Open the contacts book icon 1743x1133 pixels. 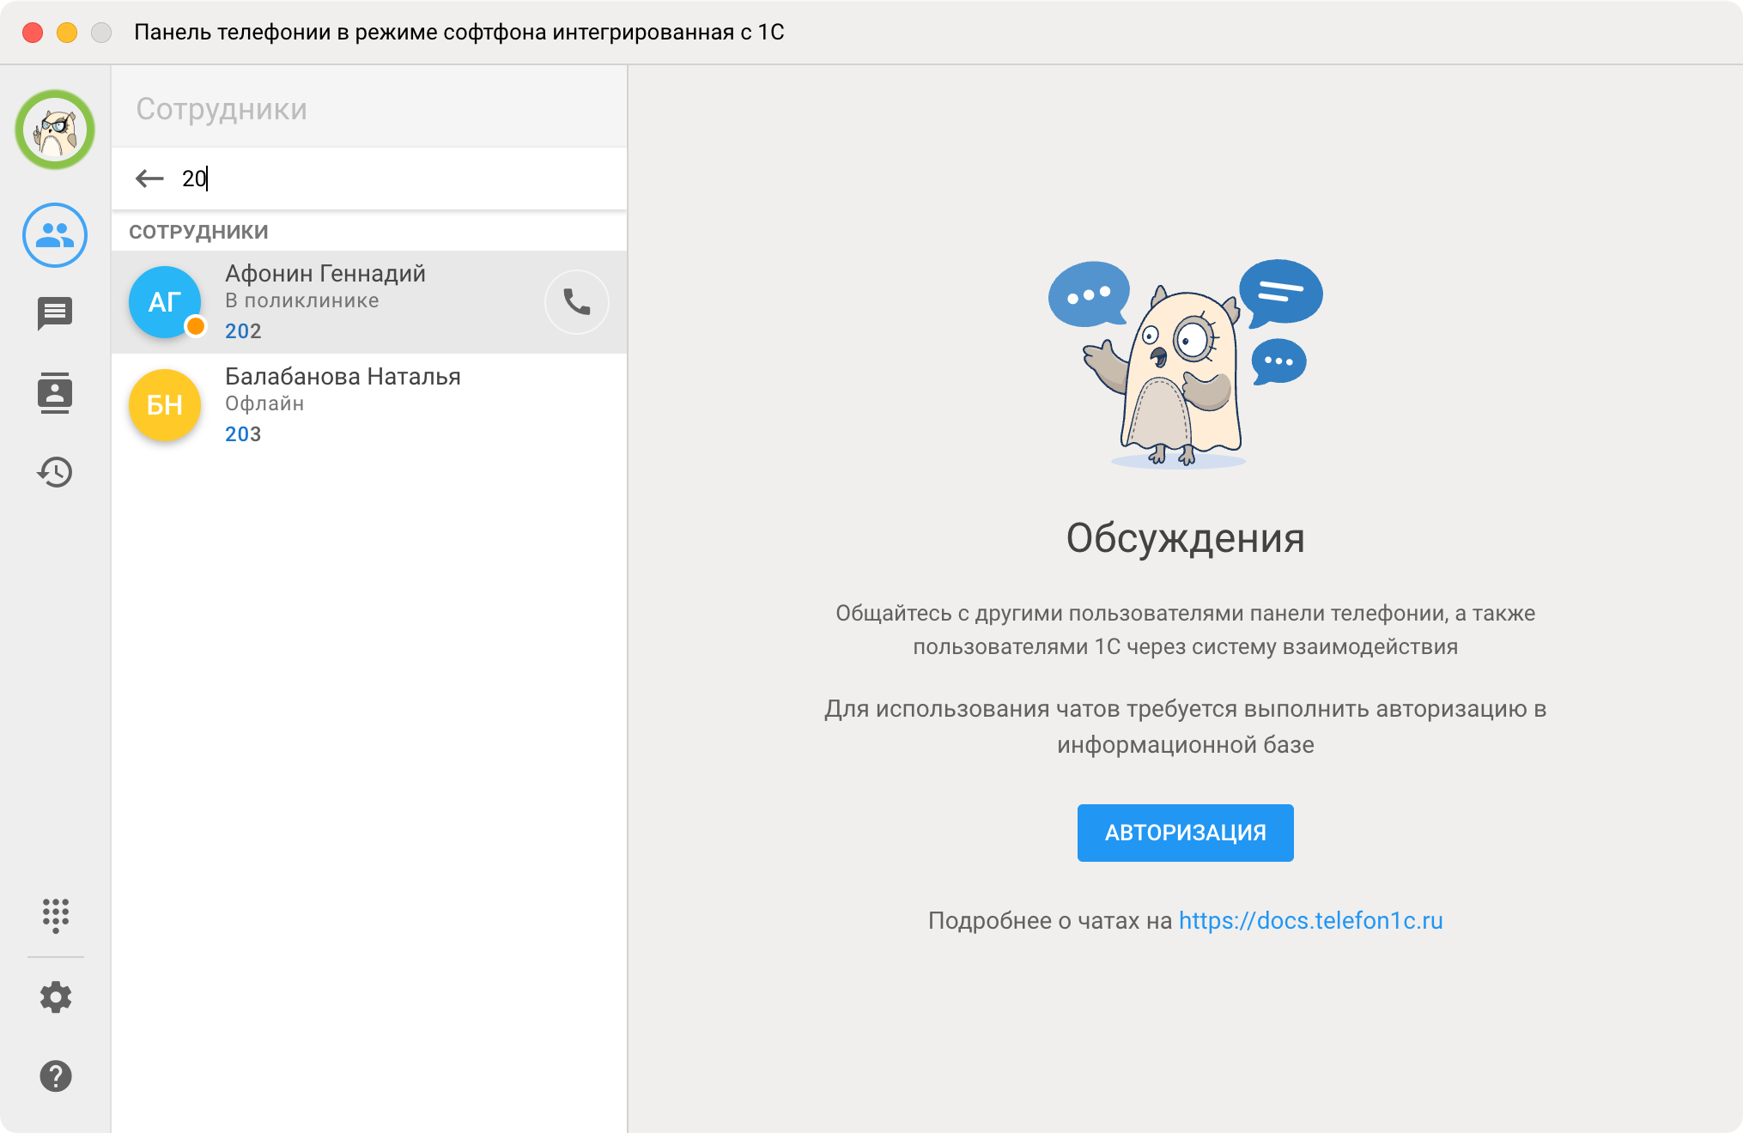[55, 393]
